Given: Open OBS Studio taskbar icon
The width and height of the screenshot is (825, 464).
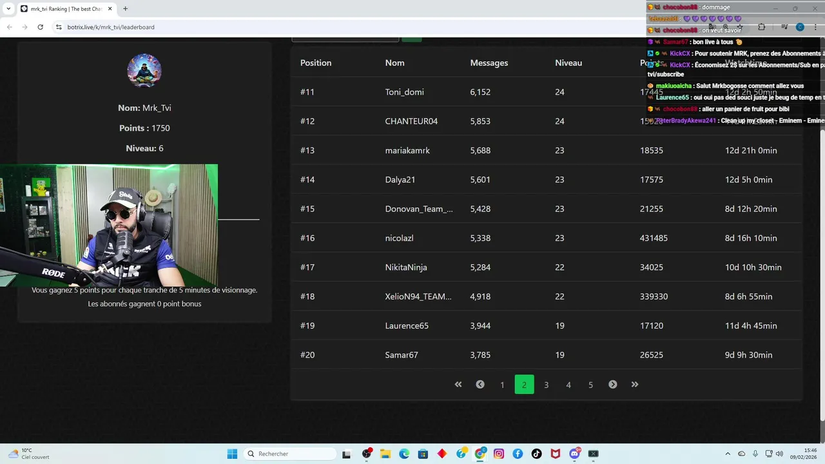Looking at the screenshot, I should (x=367, y=454).
